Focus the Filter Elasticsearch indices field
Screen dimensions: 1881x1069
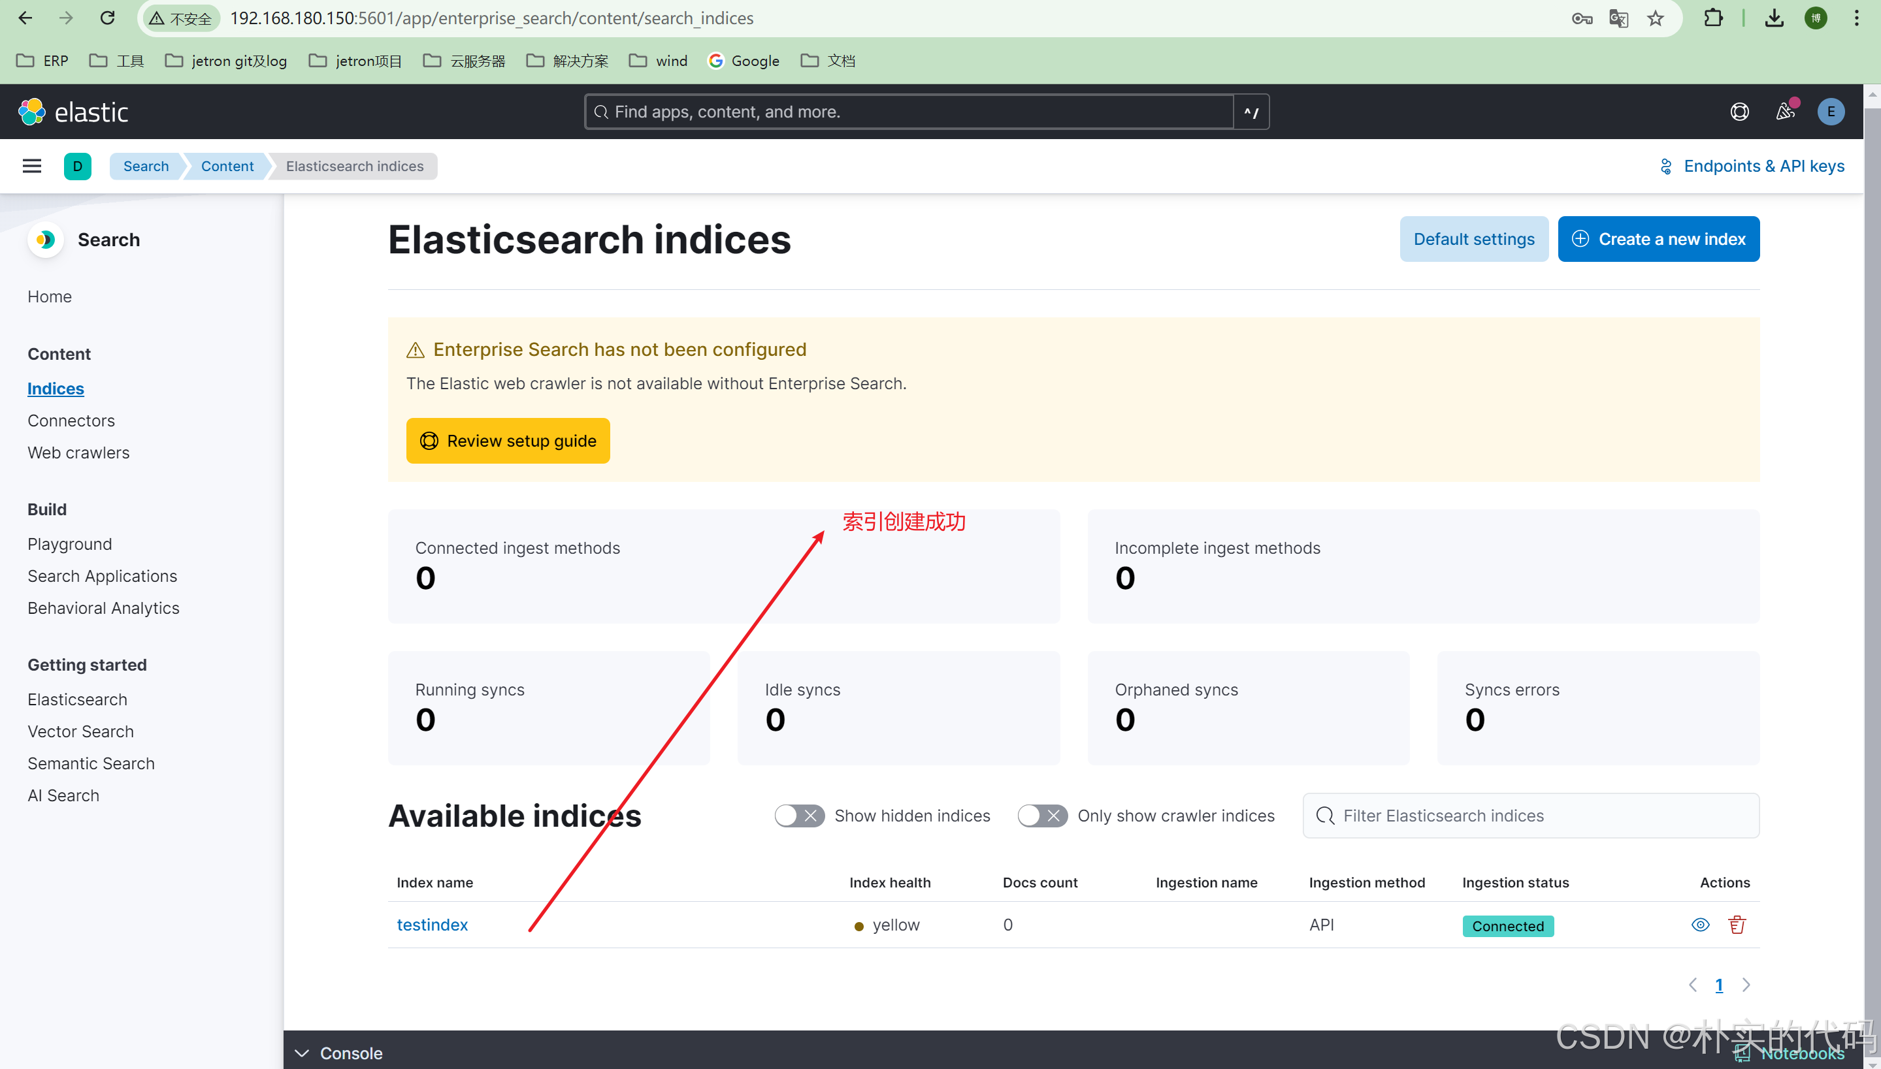[x=1531, y=816]
